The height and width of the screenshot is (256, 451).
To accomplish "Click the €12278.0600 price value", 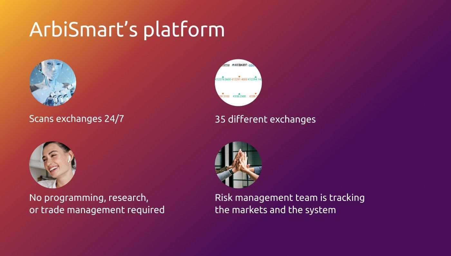I will [x=223, y=80].
